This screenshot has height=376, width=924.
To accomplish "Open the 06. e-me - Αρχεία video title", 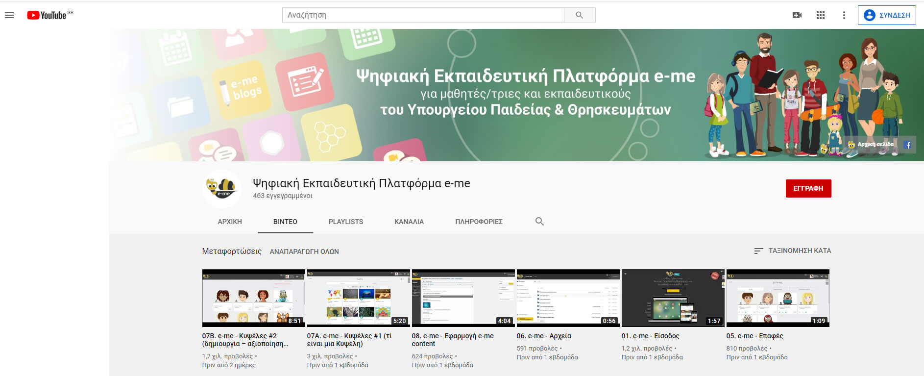I will click(x=544, y=336).
